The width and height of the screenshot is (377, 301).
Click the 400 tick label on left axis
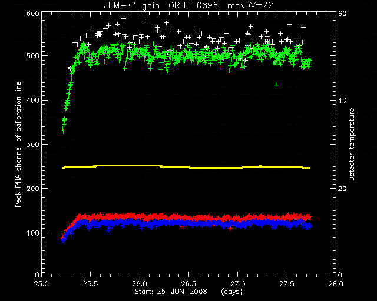(33, 101)
